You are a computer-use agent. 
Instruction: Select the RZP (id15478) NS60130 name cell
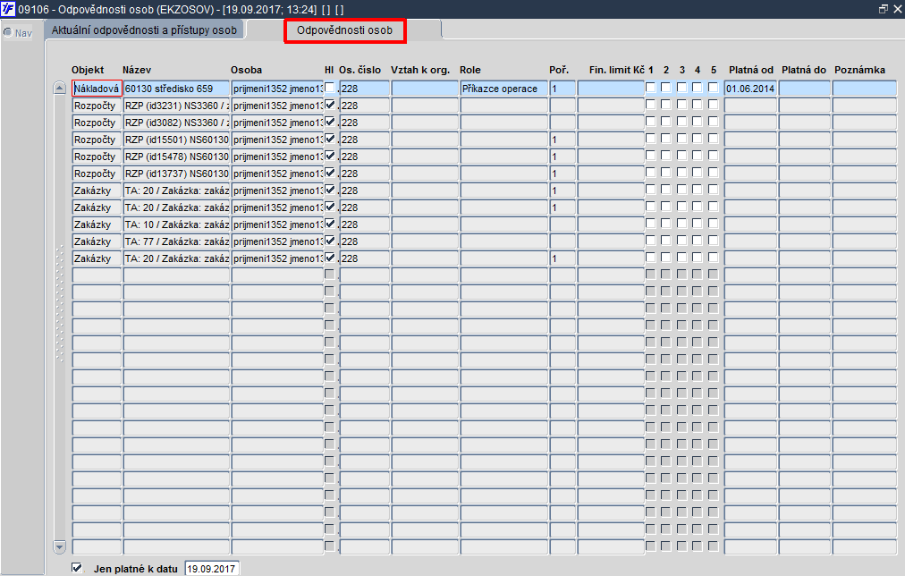point(176,157)
